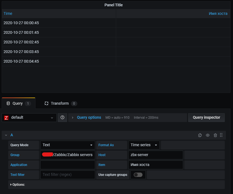
Task: Click the Zabbix data source logo
Action: pyautogui.click(x=6, y=118)
